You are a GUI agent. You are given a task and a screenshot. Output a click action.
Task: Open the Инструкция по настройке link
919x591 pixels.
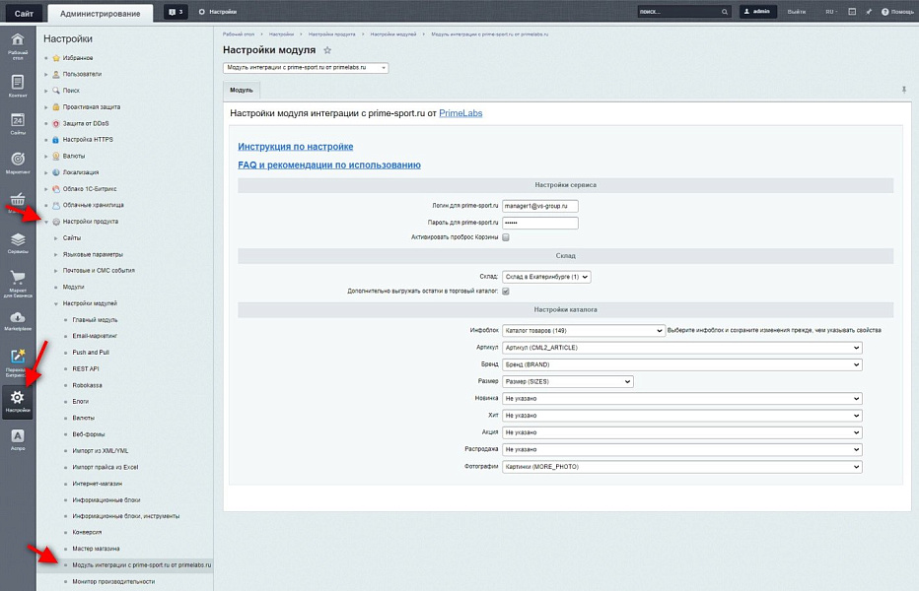(x=295, y=147)
